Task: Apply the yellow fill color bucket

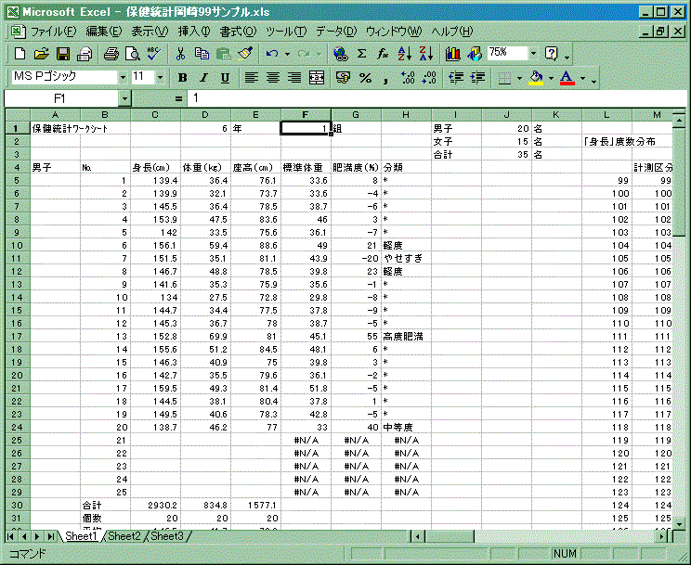Action: (536, 78)
